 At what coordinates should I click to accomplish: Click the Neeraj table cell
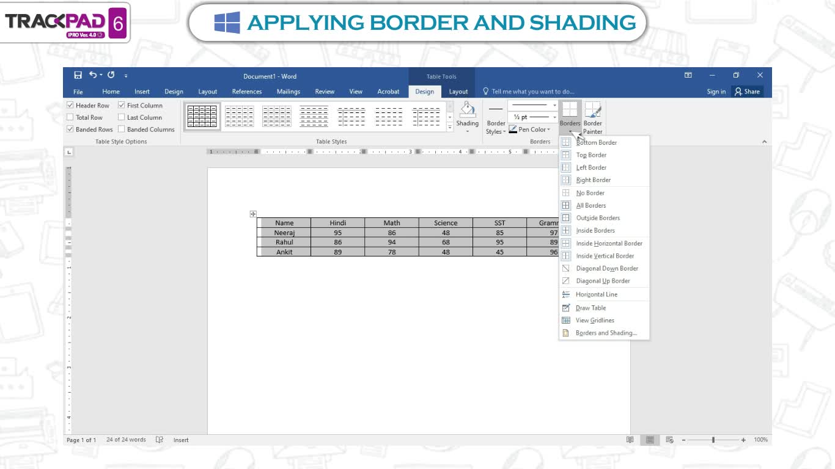point(284,233)
